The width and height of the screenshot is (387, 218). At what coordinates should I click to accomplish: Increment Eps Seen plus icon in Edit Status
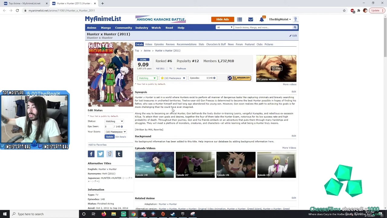coord(122,127)
